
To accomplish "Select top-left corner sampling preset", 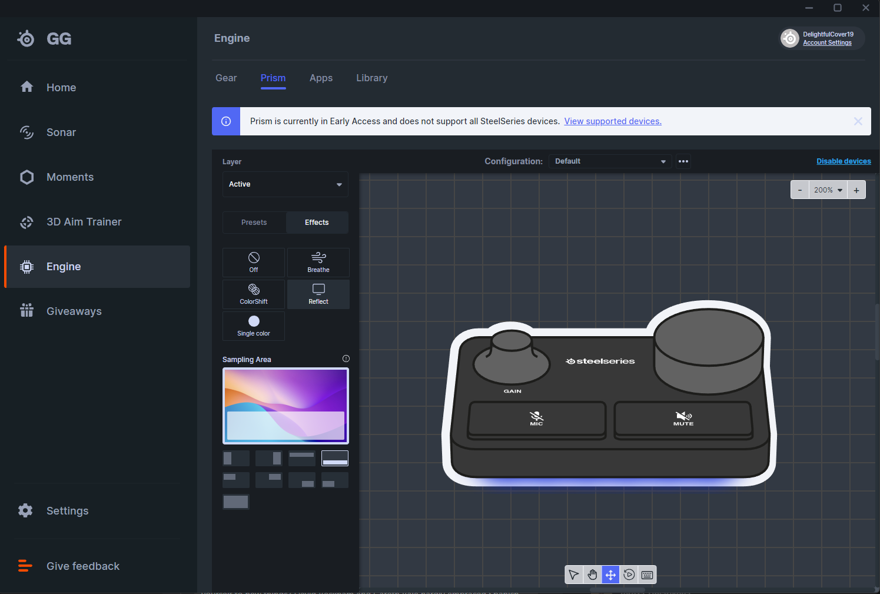I will pos(236,480).
